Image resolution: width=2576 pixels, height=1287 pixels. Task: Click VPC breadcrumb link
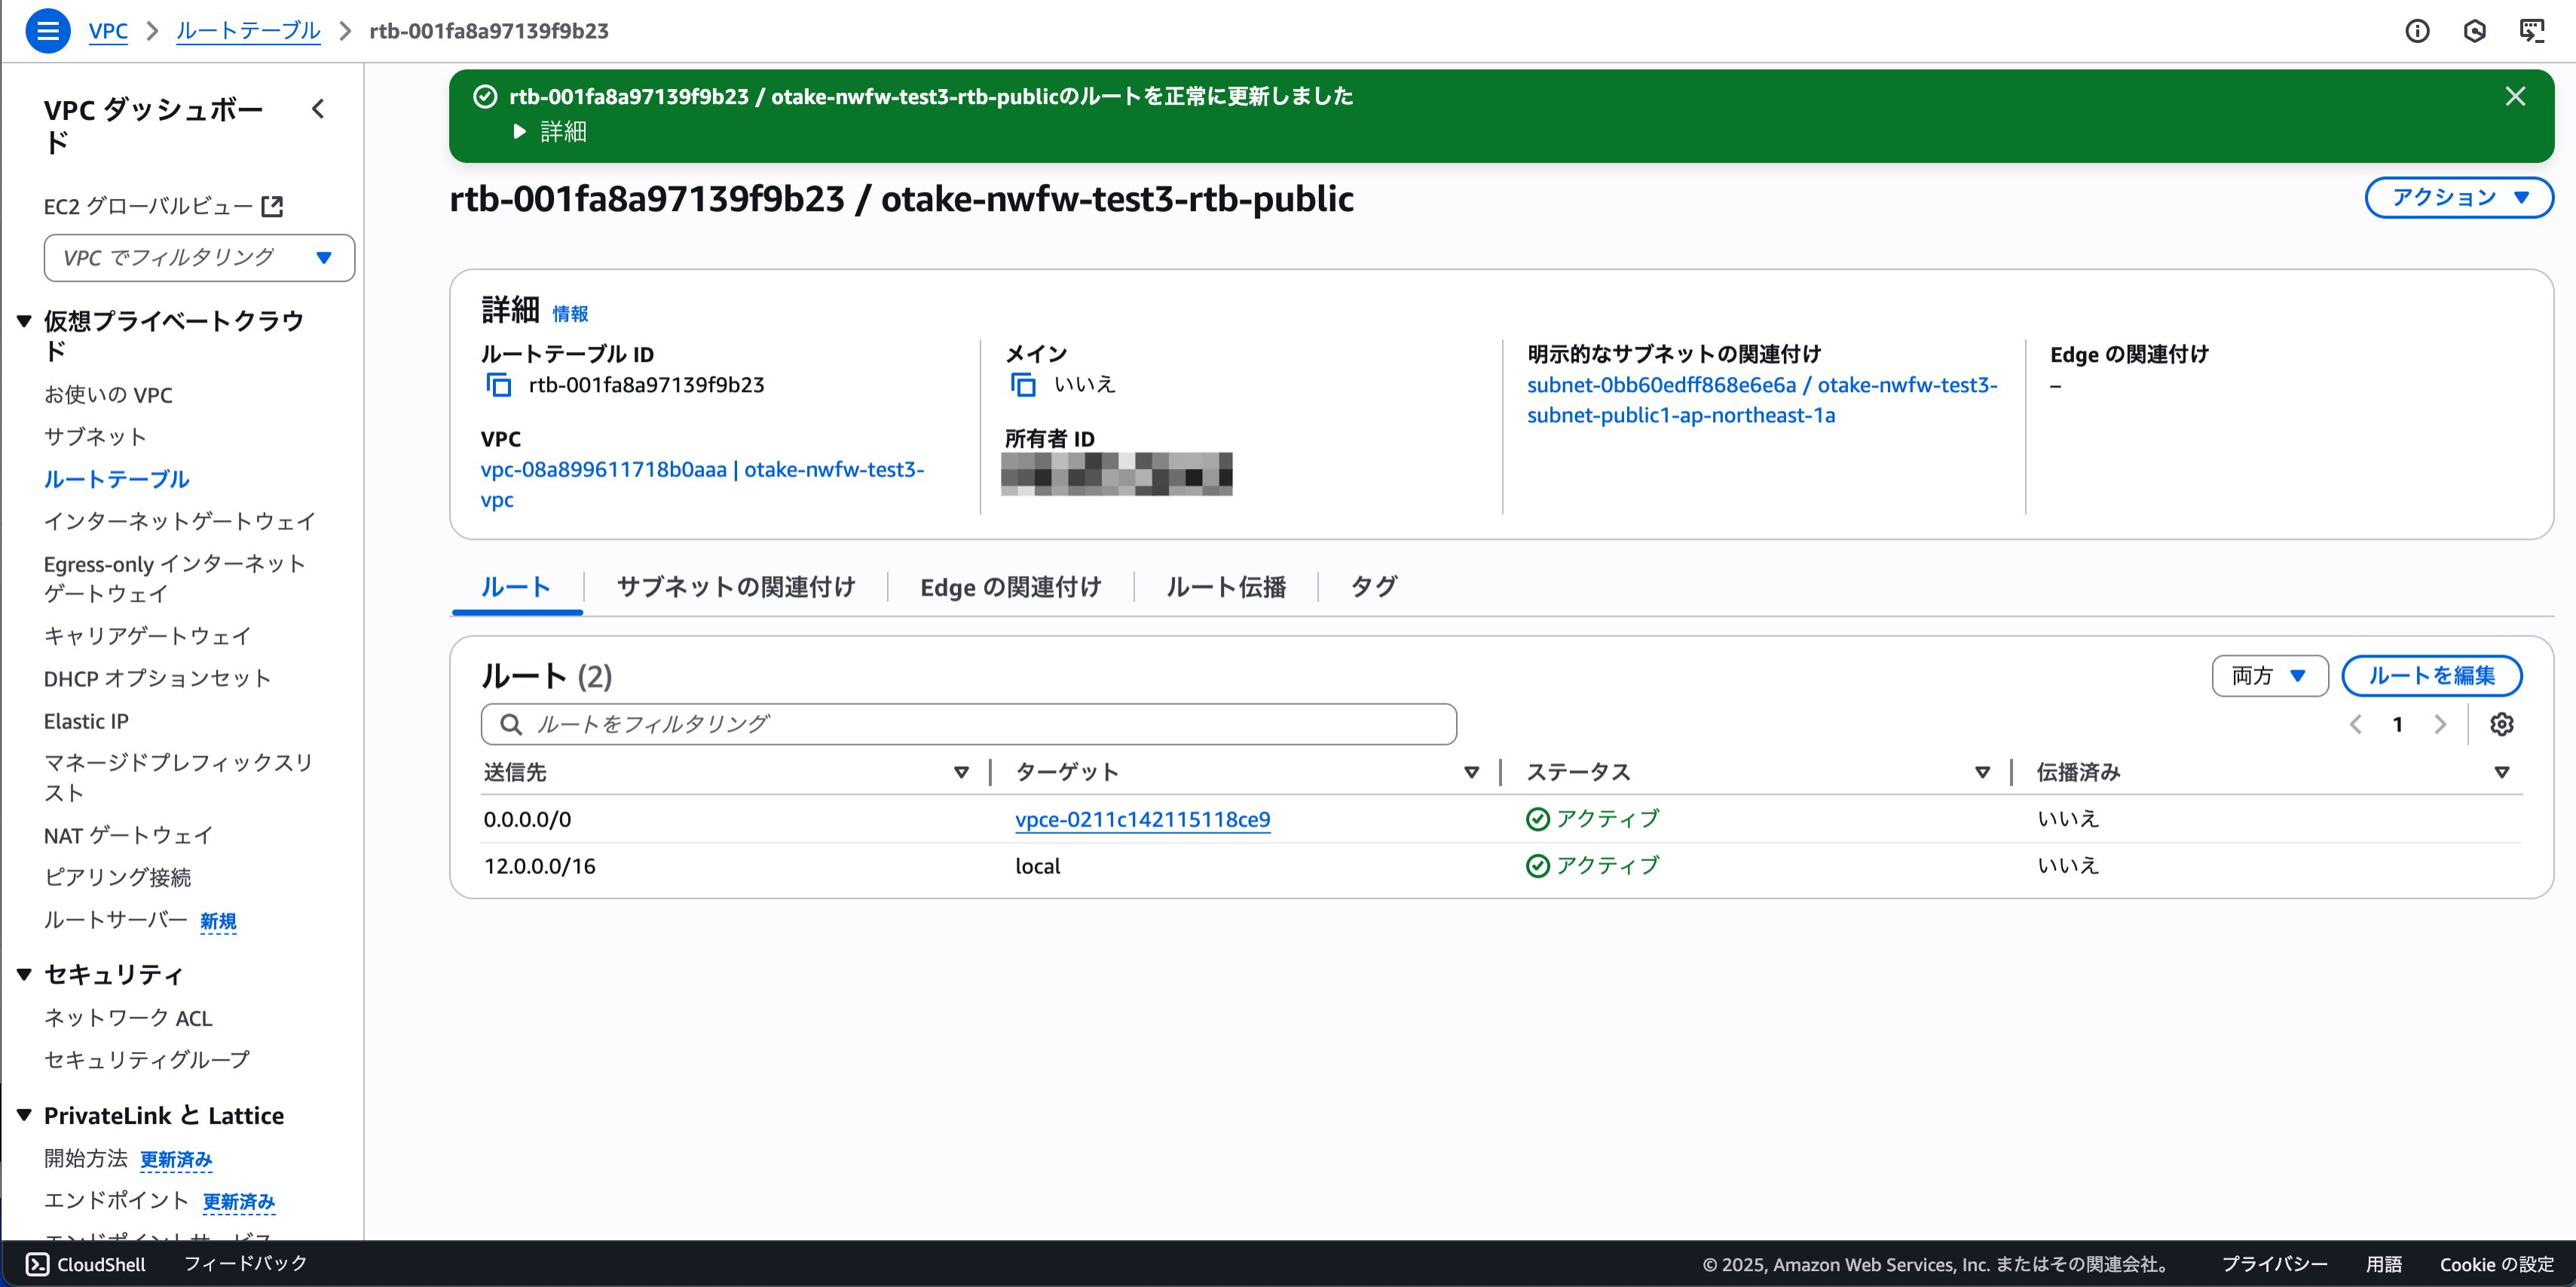108,31
